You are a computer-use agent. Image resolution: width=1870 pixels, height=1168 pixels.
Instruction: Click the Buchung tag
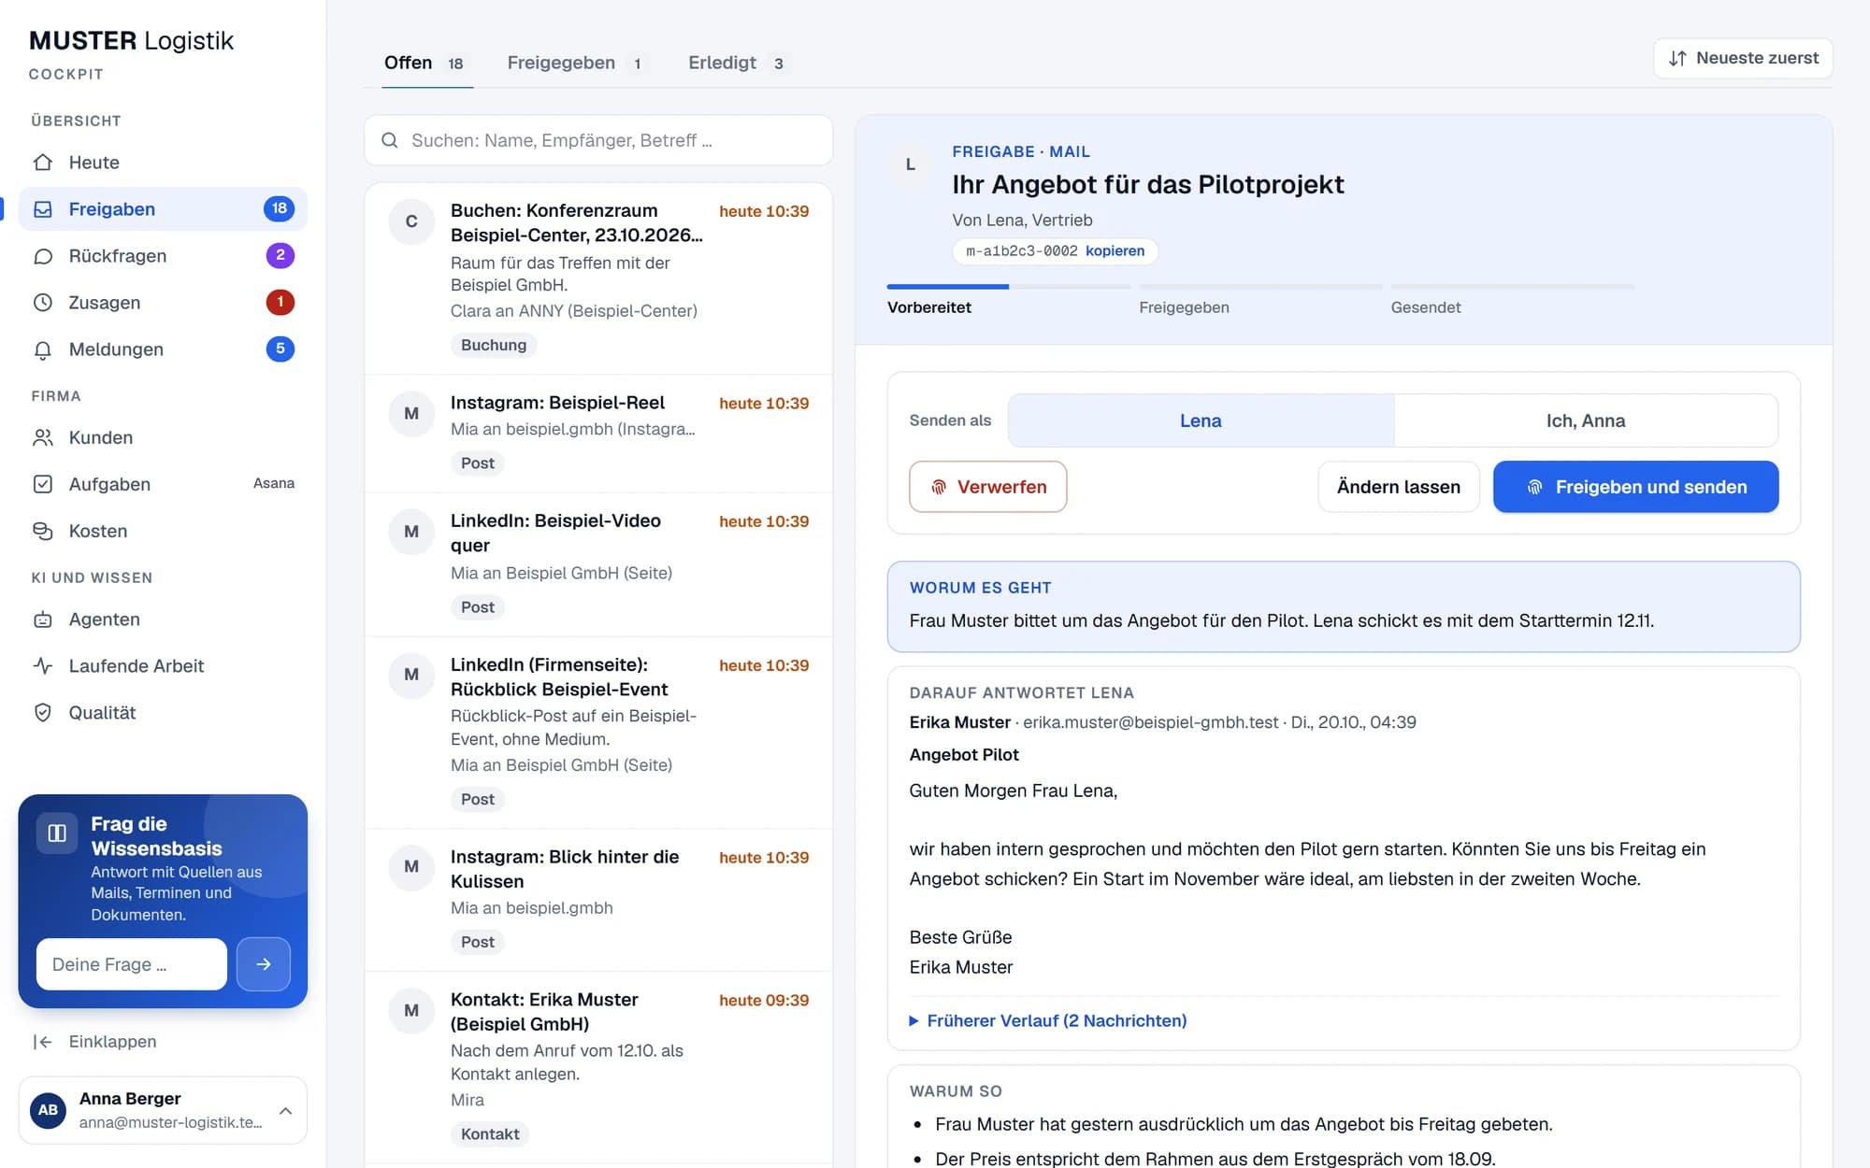pos(494,345)
